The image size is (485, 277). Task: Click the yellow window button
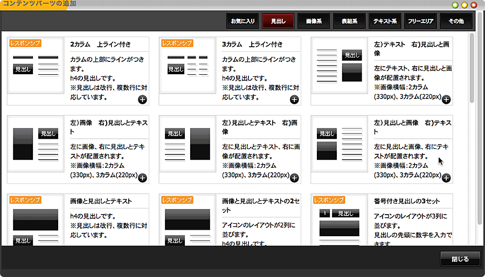point(465,5)
